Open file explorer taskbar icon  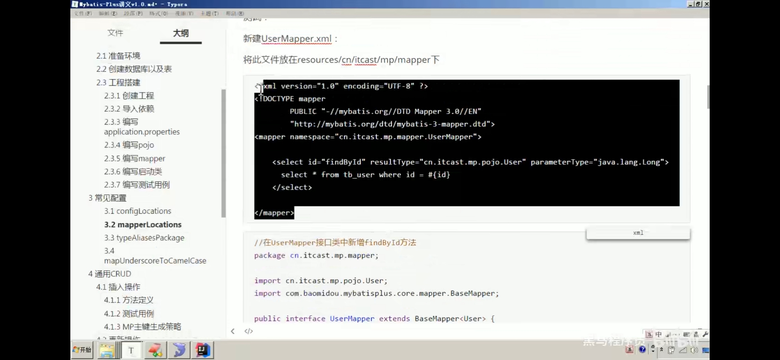(107, 350)
